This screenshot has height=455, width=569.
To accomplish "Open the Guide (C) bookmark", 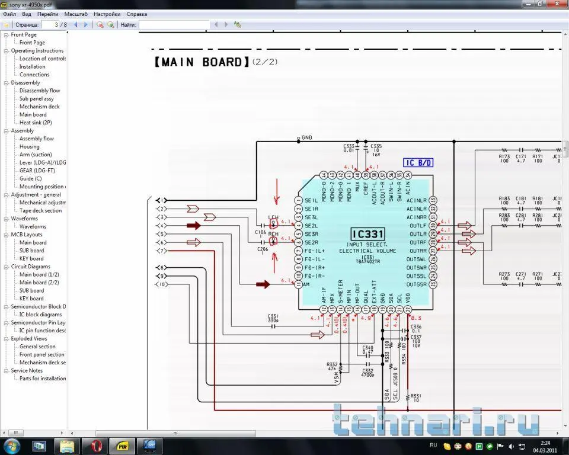I will coord(30,178).
